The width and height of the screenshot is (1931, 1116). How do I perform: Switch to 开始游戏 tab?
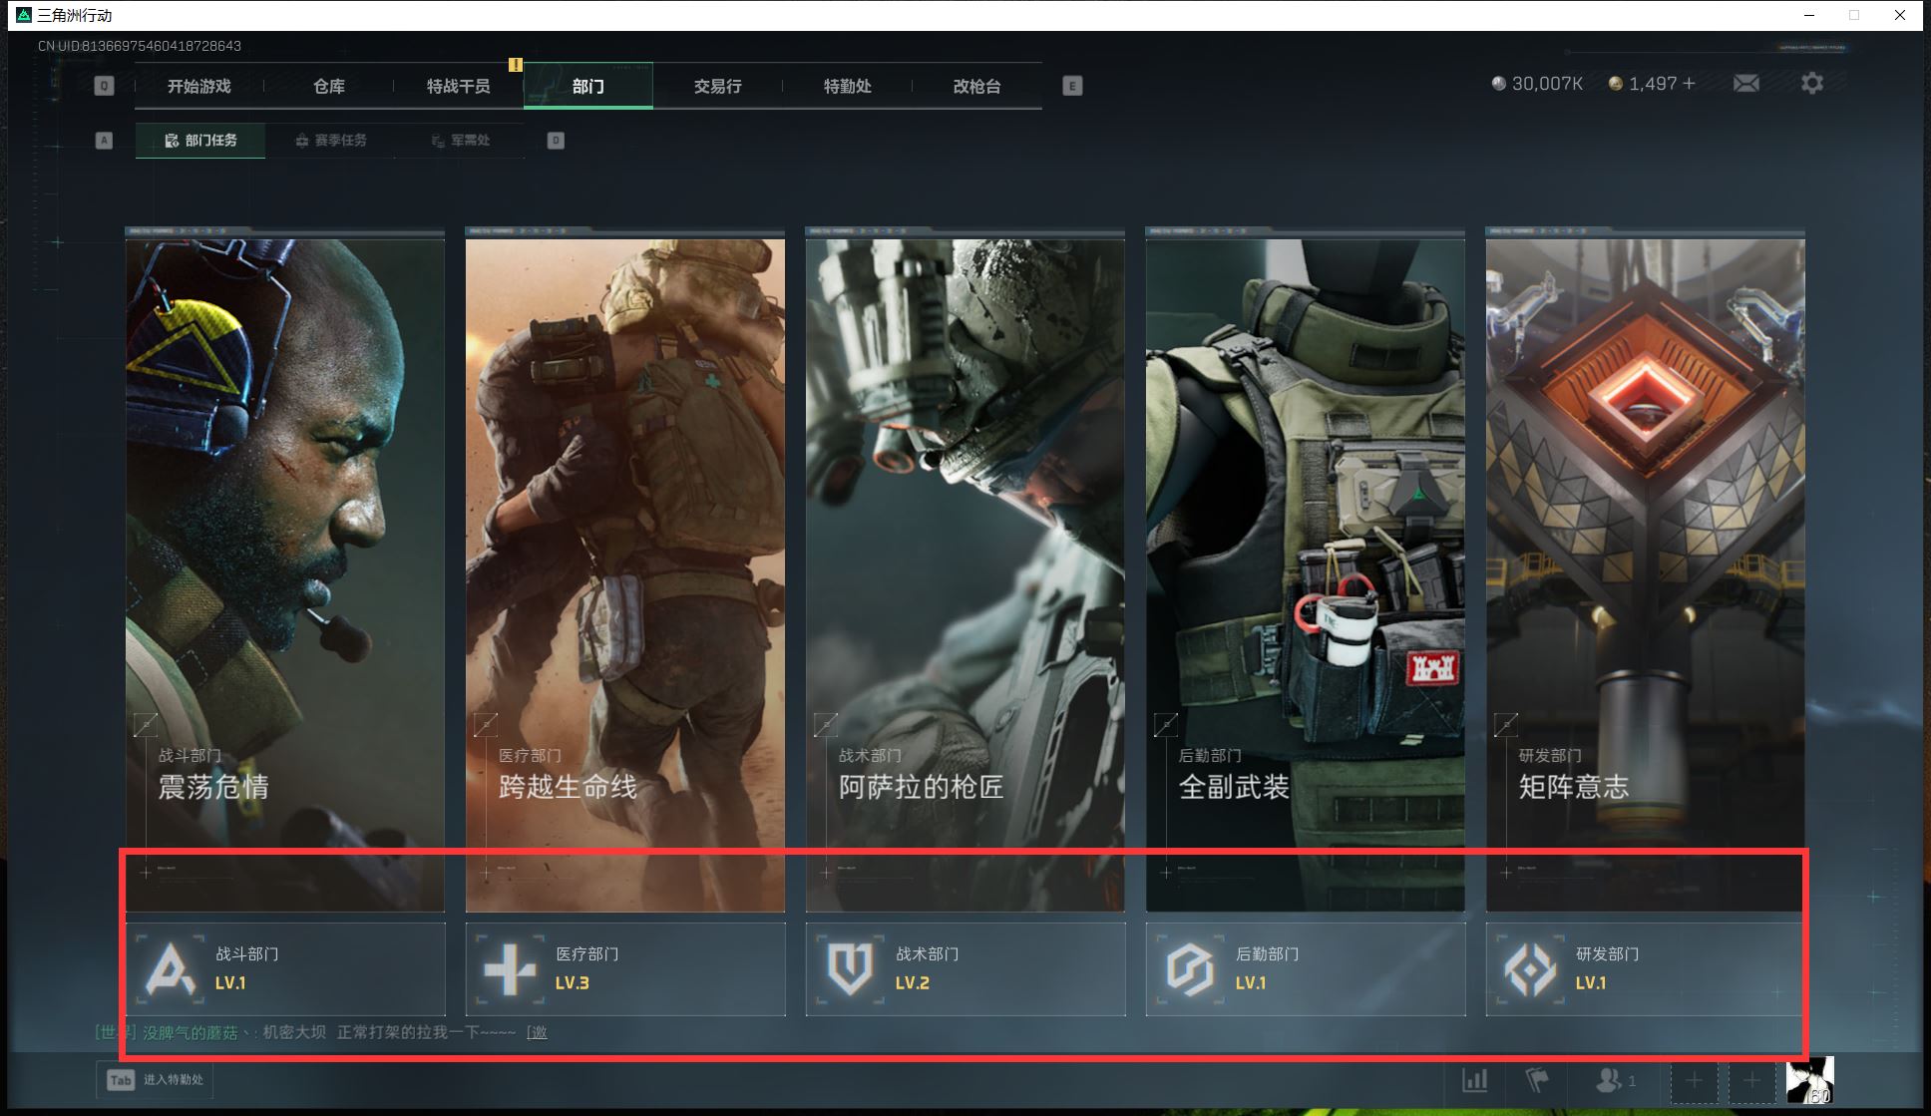199,87
